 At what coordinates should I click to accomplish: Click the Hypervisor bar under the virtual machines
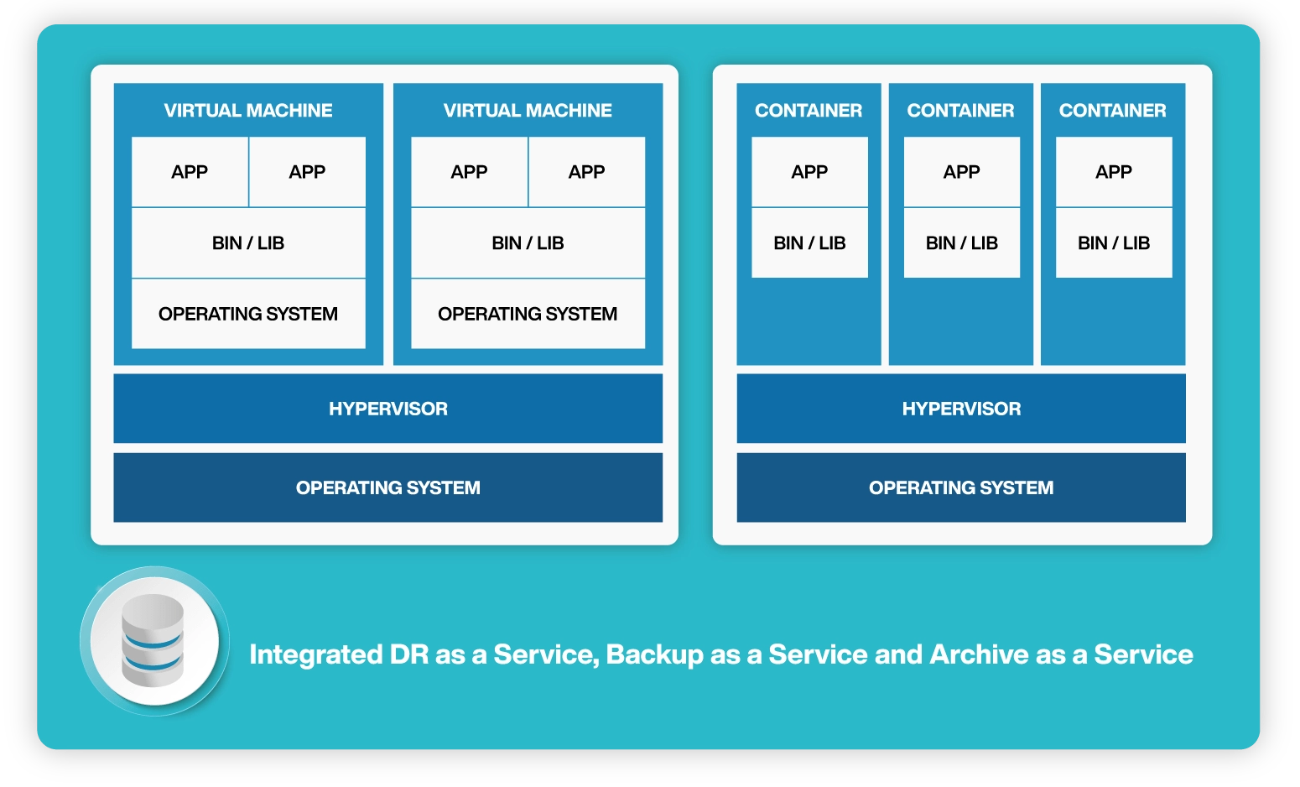(x=387, y=409)
